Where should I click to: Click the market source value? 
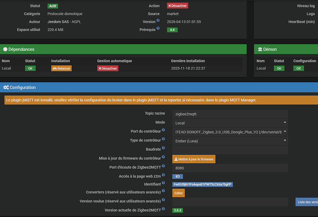pyautogui.click(x=172, y=14)
